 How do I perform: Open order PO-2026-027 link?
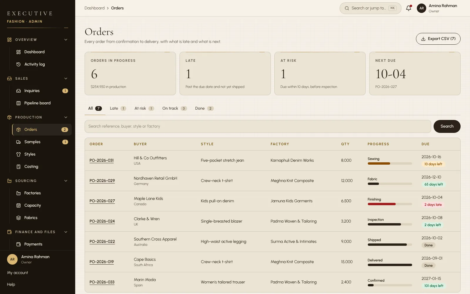coord(102,201)
